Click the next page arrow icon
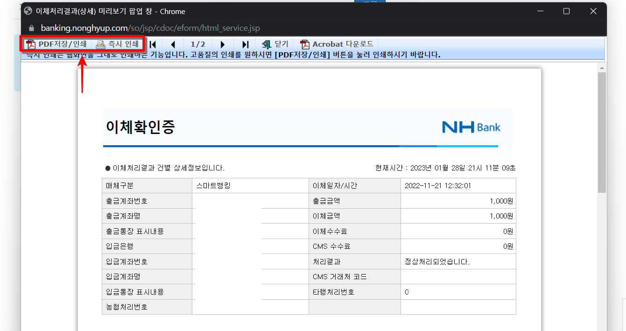Viewport: 626px width, 331px height. (223, 44)
